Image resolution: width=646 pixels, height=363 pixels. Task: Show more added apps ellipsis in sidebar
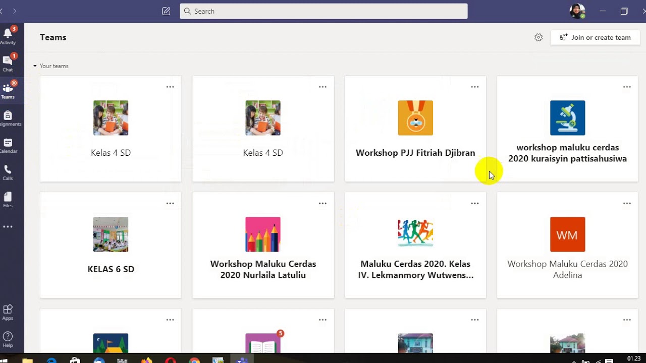(8, 227)
